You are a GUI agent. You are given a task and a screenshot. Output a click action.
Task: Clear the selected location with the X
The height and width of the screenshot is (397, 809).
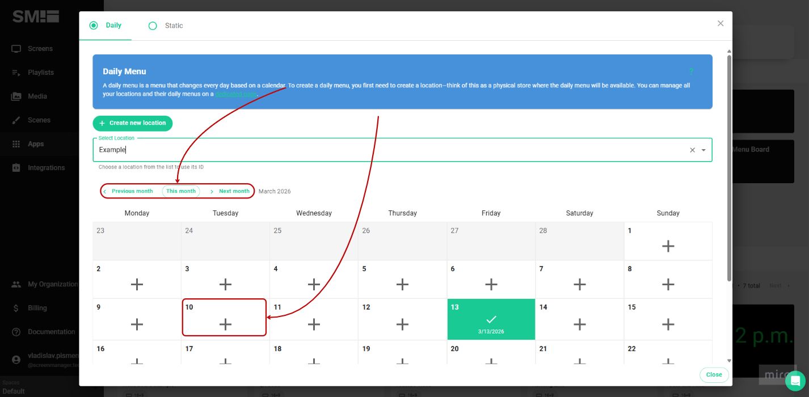coord(692,150)
